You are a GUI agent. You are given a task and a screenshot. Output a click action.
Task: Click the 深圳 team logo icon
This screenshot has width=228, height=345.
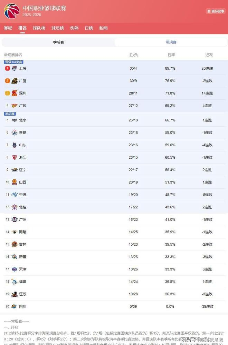(14, 93)
